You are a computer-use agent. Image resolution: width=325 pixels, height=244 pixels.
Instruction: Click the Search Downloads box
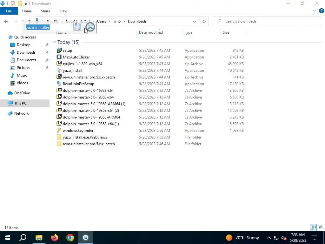point(267,21)
